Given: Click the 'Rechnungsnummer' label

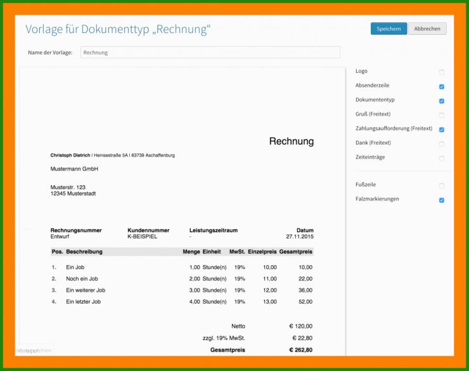Looking at the screenshot, I should 76,230.
